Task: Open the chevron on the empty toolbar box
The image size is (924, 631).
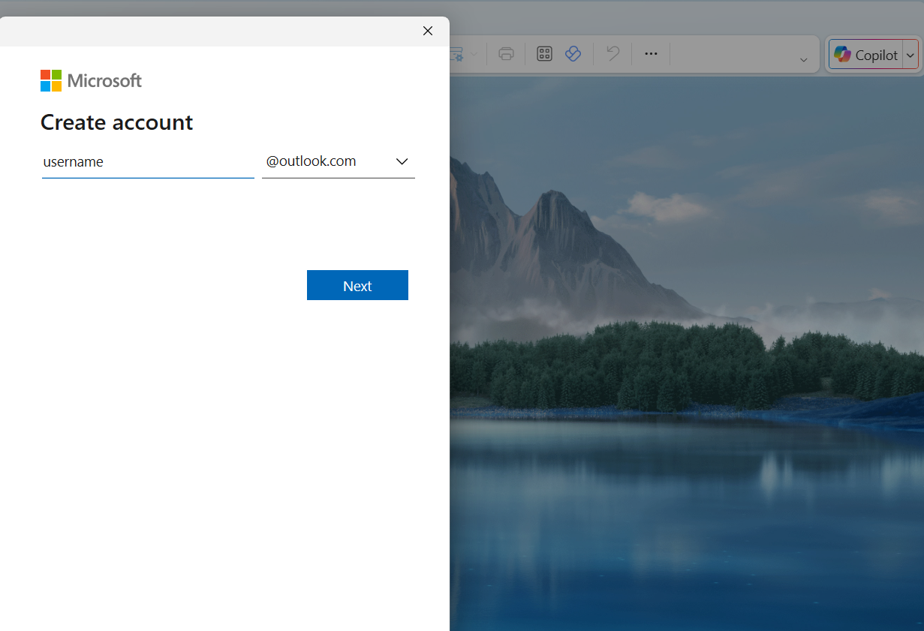Action: pyautogui.click(x=803, y=55)
